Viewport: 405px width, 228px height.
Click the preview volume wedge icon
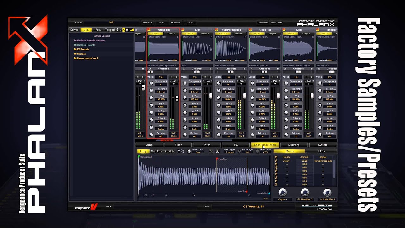[x=132, y=30]
